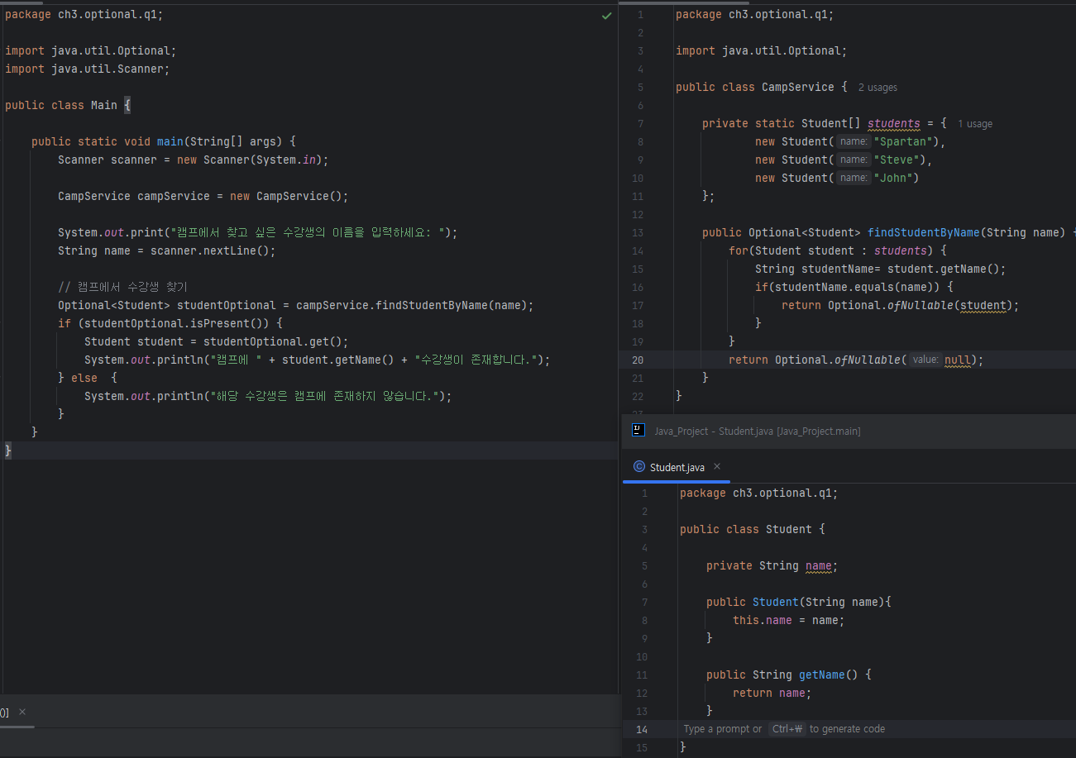Click "students" in the Student[] field declaration
The image size is (1076, 758).
[894, 123]
